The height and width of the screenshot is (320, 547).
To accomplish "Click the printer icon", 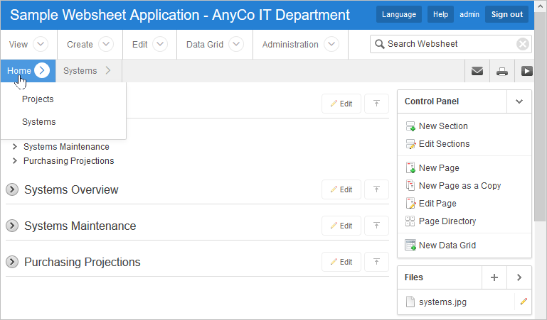I will coord(502,71).
